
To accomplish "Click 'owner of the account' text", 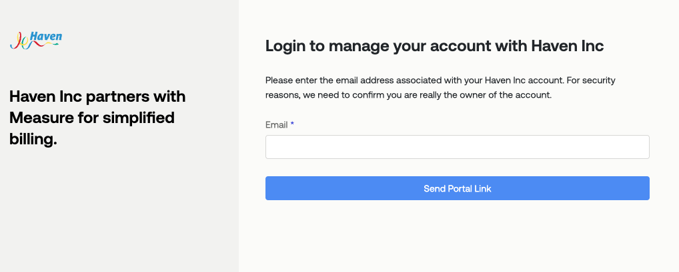I will coord(514,95).
